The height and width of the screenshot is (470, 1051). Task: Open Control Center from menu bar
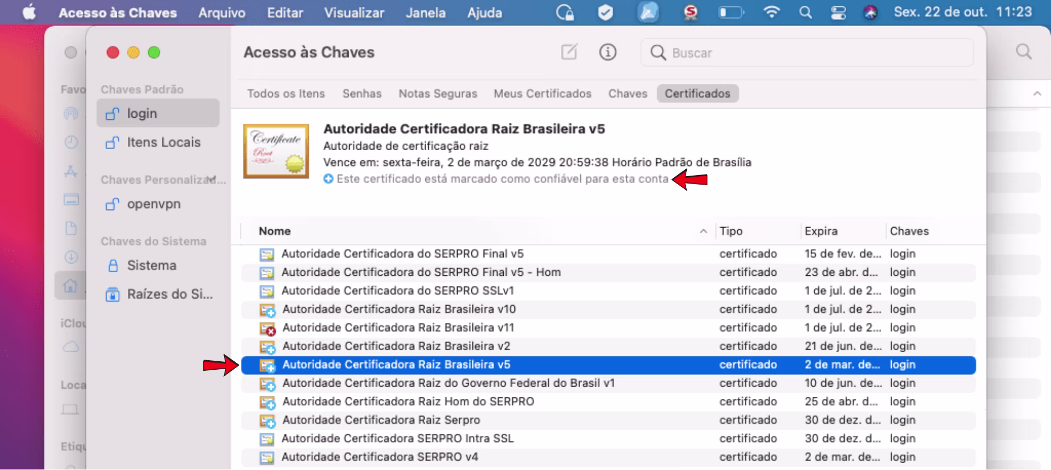(x=838, y=12)
